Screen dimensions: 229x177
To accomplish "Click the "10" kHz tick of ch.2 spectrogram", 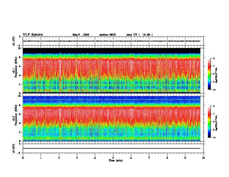I will tap(19, 96).
